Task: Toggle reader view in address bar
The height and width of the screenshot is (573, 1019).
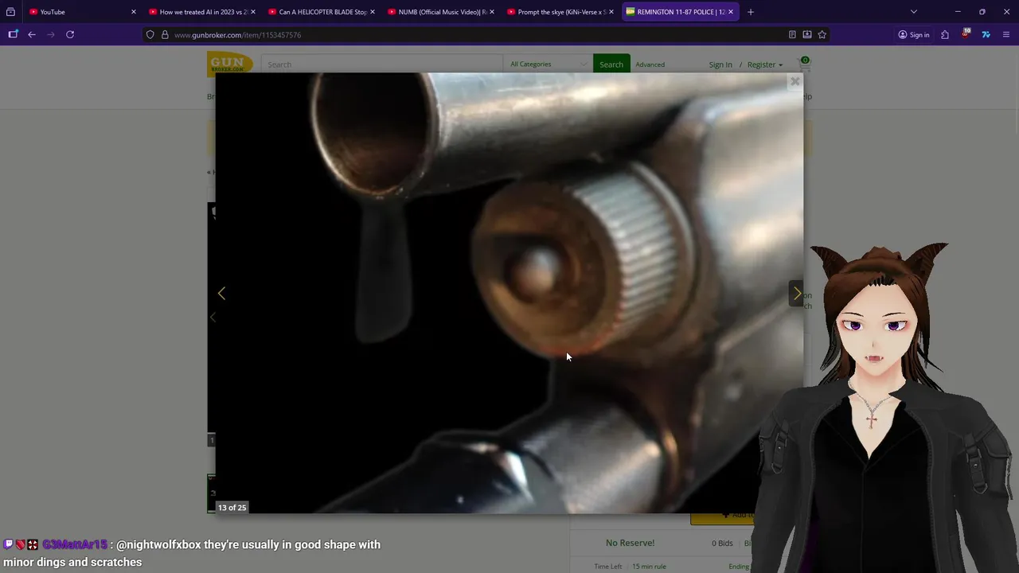Action: click(792, 35)
